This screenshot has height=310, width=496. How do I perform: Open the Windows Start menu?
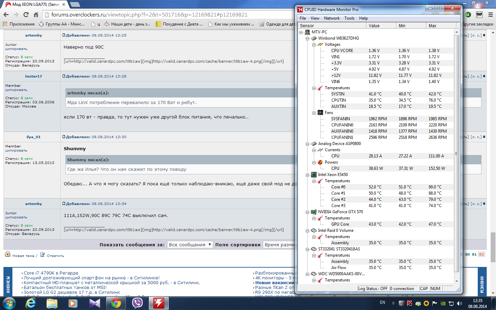tap(9, 303)
